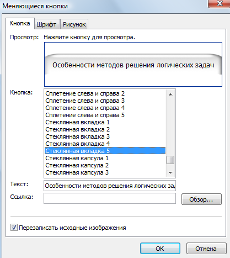
Task: Toggle Перезаписать исходные изображения checkbox
Action: tap(14, 228)
